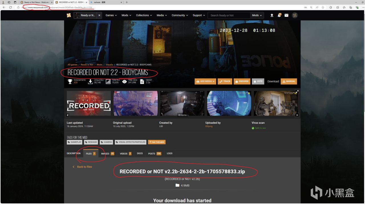Click the VISUAL EFFECTS/PARTICLES tag
Screen dimensions: 365x205
tap(131, 142)
